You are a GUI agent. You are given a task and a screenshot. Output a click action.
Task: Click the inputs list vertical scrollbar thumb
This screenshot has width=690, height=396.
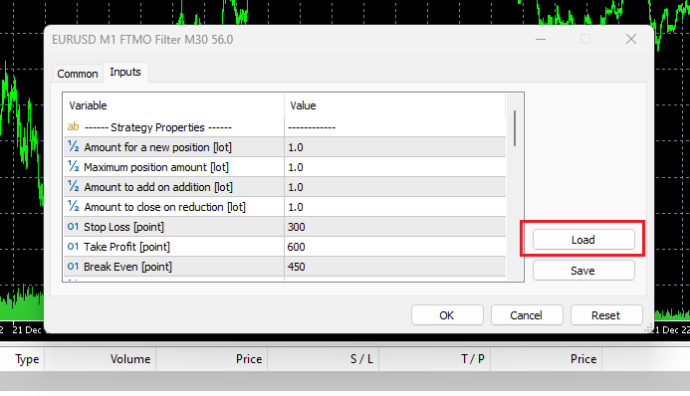point(515,128)
